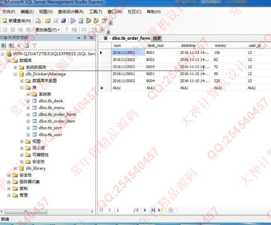The height and width of the screenshot is (225, 271).
Task: Click the Disconnect icon in Object Explorer
Action: pos(11,45)
